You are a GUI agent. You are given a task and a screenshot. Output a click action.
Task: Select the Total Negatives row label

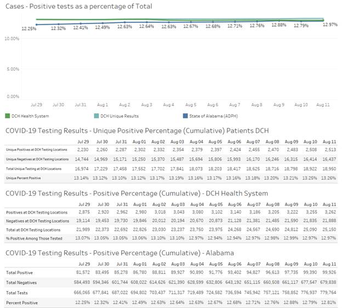pyautogui.click(x=21, y=283)
